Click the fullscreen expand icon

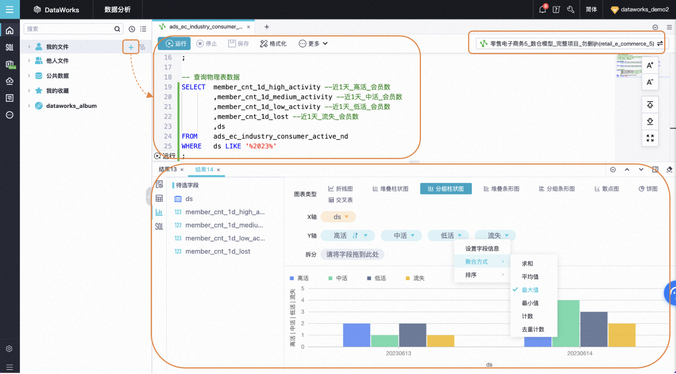click(650, 138)
